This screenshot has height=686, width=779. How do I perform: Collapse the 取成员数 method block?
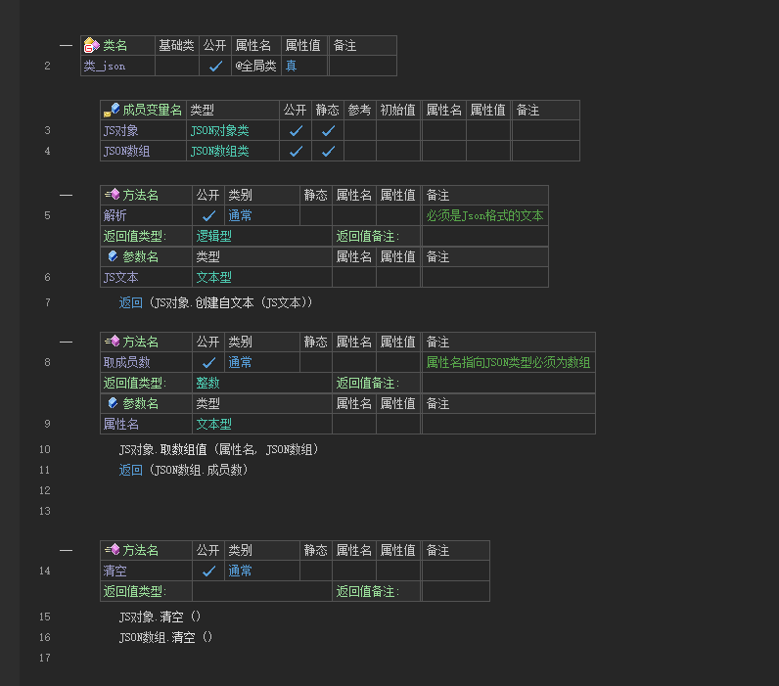[66, 342]
